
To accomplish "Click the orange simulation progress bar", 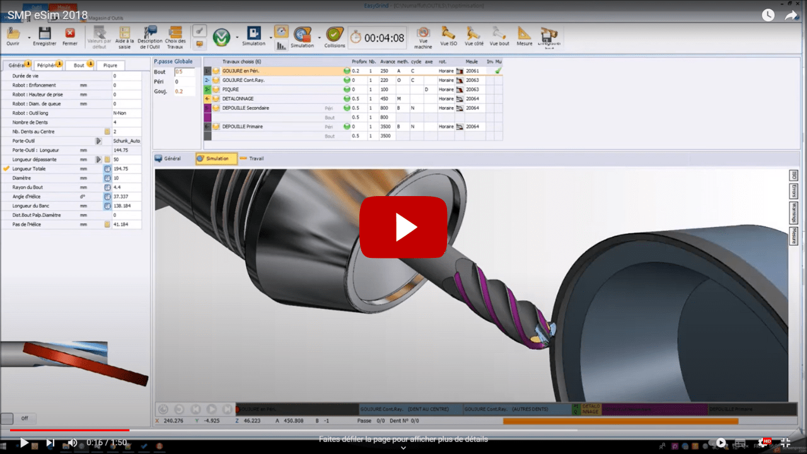I will [620, 421].
